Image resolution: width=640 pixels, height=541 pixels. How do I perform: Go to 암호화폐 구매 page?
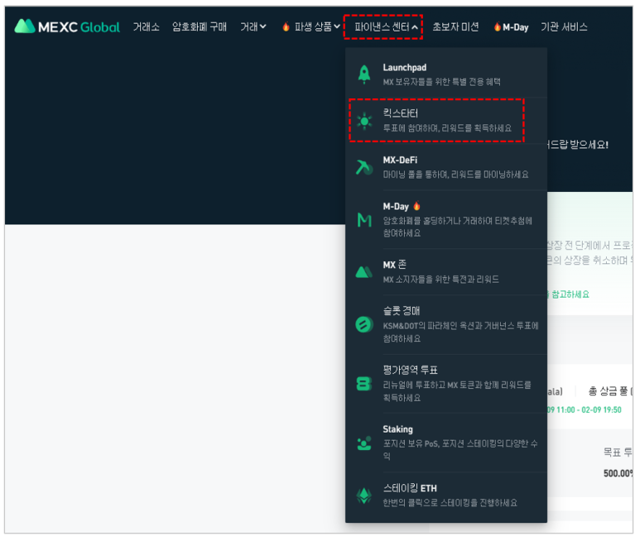pyautogui.click(x=200, y=27)
